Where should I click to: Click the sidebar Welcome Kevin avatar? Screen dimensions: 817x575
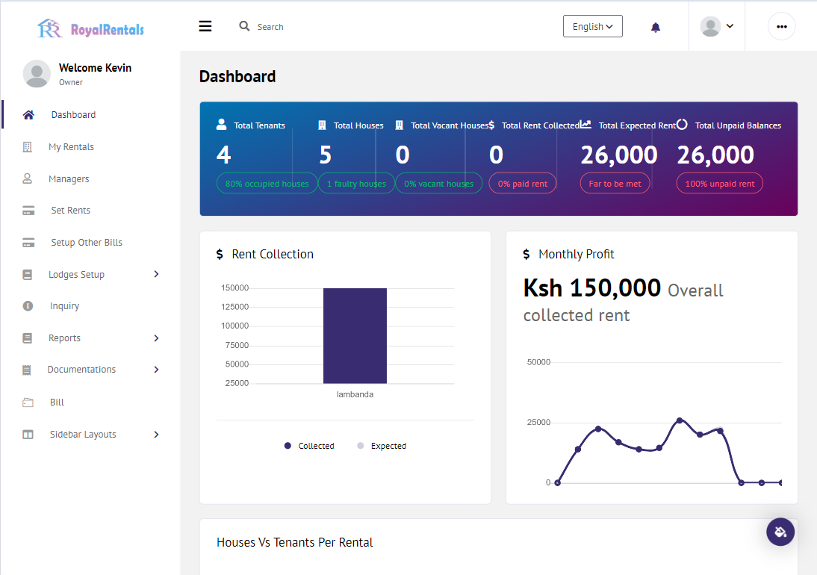coord(37,73)
